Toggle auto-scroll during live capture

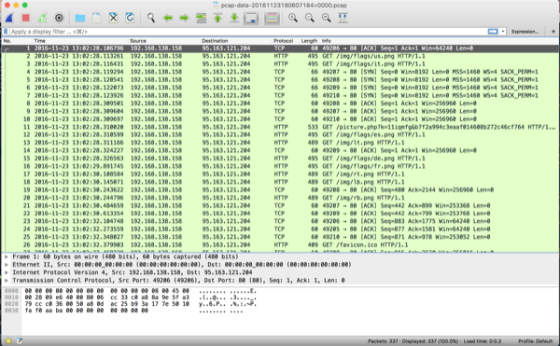pyautogui.click(x=251, y=18)
